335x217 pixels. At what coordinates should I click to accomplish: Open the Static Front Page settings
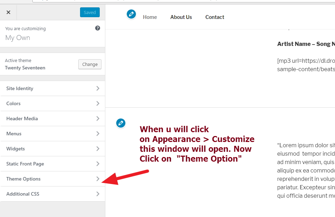click(53, 164)
